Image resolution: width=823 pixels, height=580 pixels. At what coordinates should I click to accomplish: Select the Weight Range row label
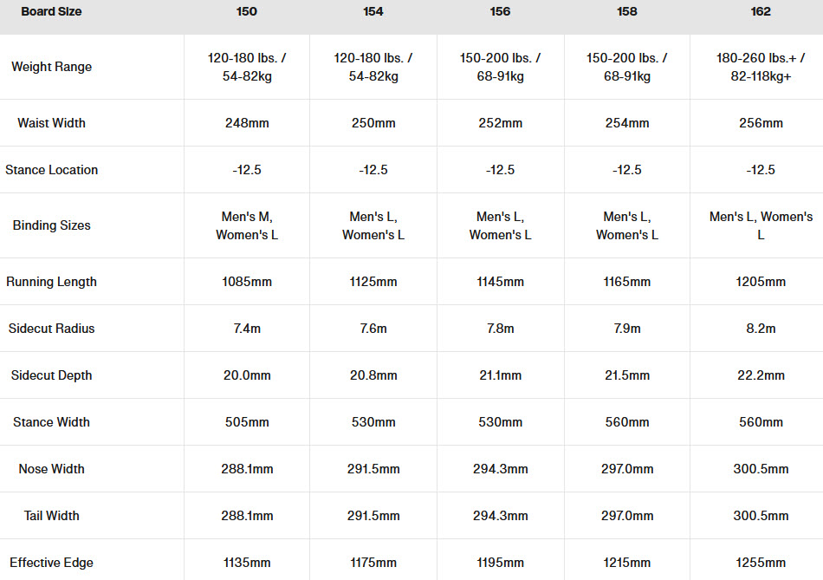(x=51, y=67)
